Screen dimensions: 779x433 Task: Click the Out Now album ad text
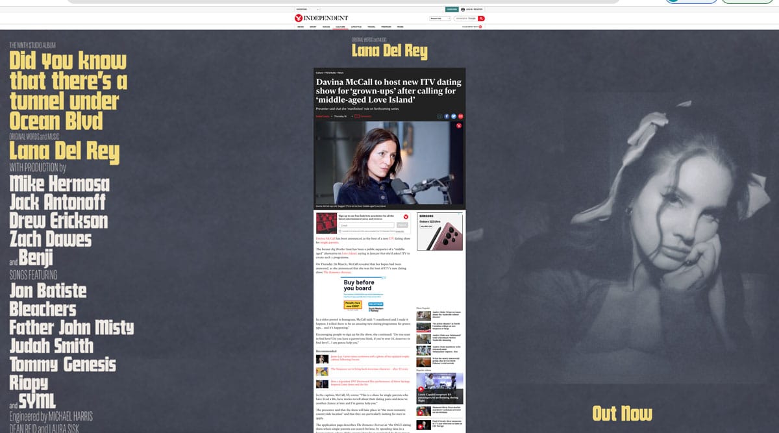(x=622, y=413)
